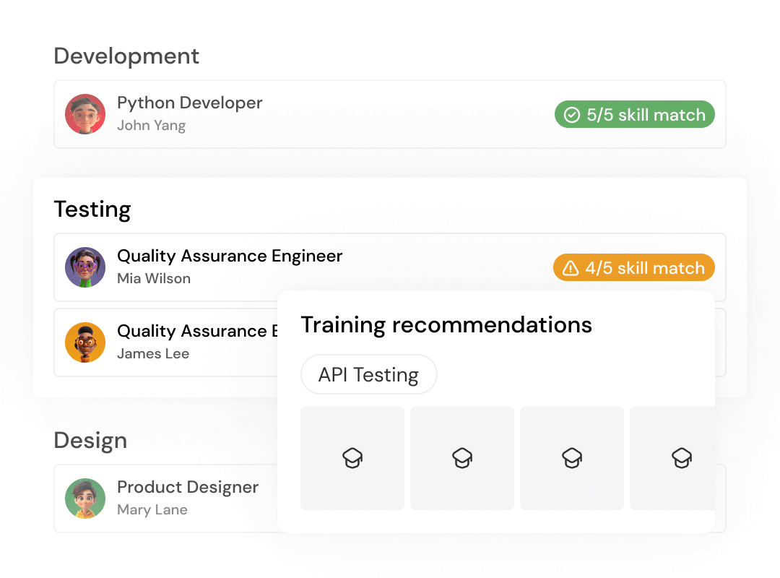Screen dimensions: 780x578
Task: Open the first training course graduation cap card
Action: (352, 458)
